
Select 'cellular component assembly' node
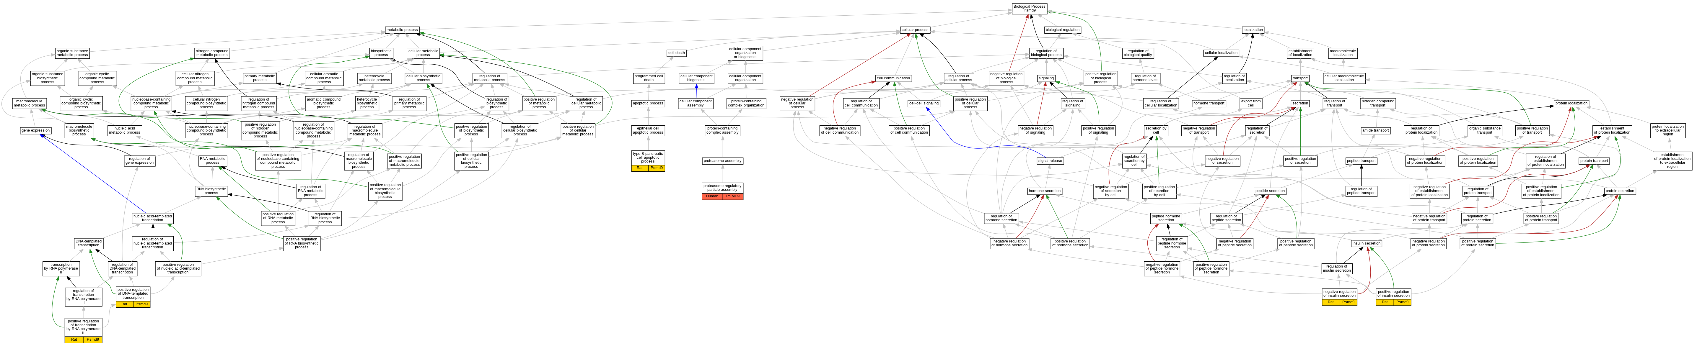point(696,103)
